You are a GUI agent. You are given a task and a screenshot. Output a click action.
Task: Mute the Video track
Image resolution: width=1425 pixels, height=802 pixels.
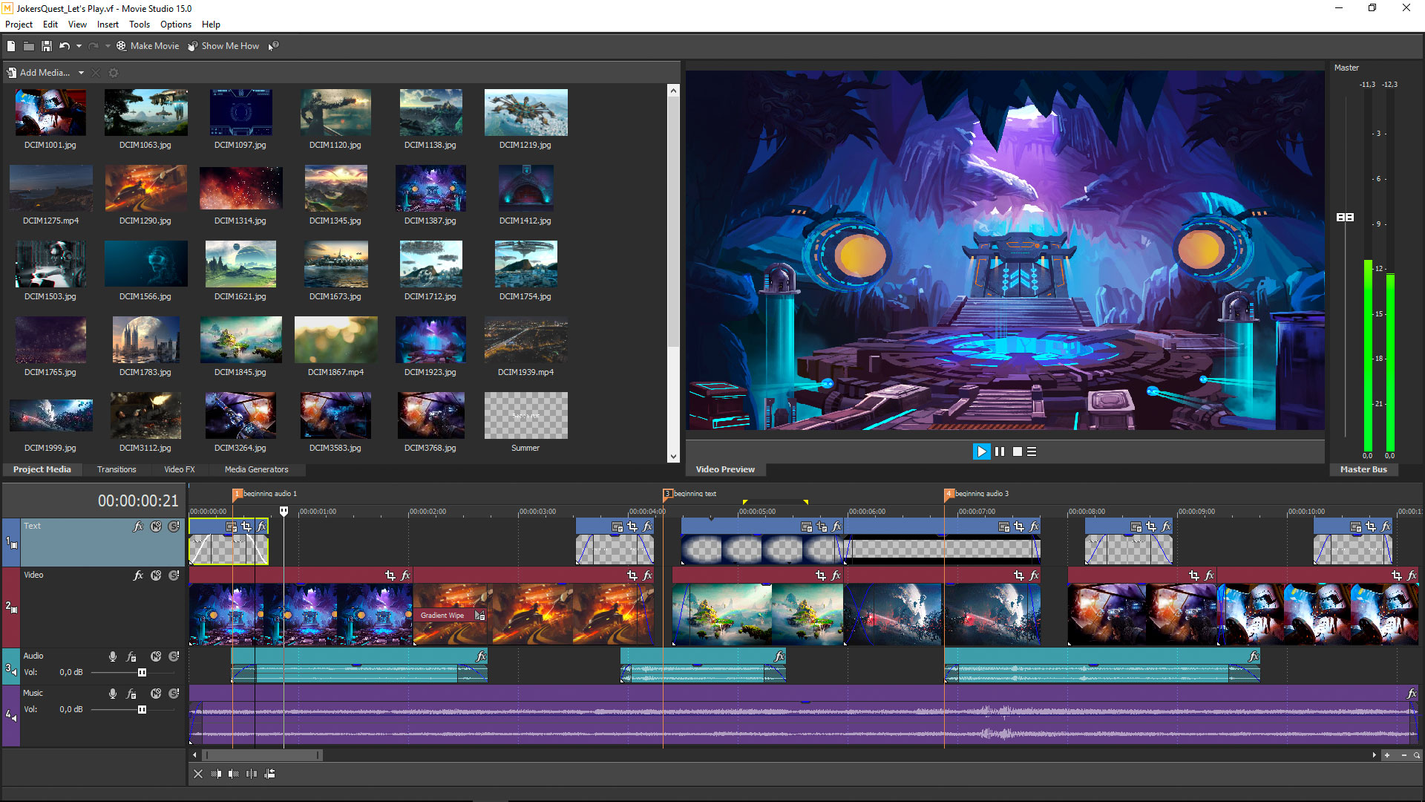click(x=156, y=575)
